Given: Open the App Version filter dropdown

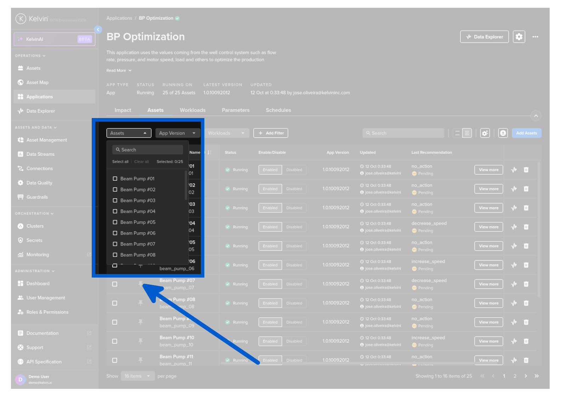Looking at the screenshot, I should pyautogui.click(x=177, y=133).
